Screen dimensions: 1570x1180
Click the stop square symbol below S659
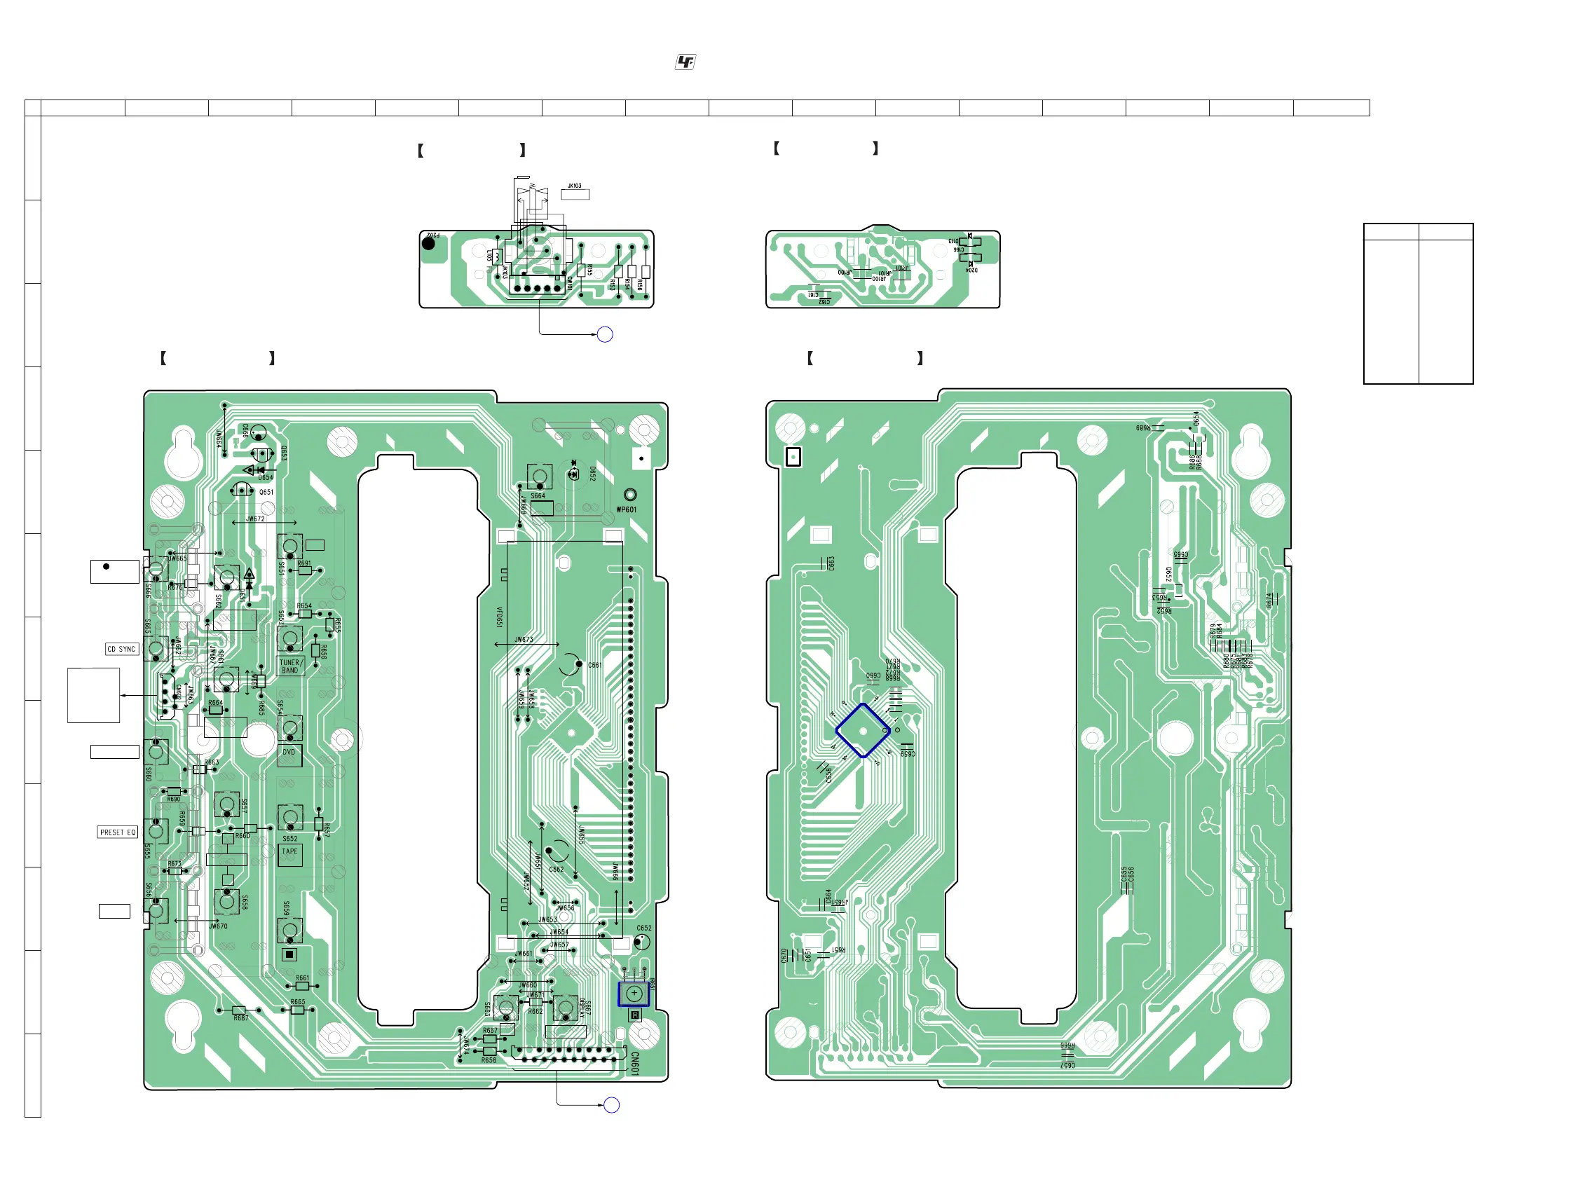289,955
